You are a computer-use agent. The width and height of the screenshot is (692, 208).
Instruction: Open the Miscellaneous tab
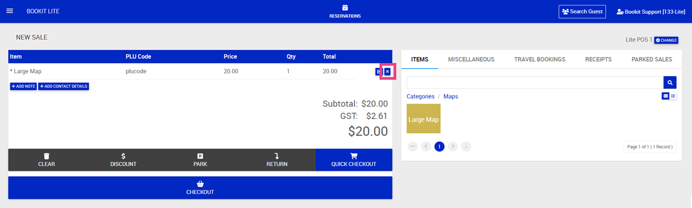point(471,59)
